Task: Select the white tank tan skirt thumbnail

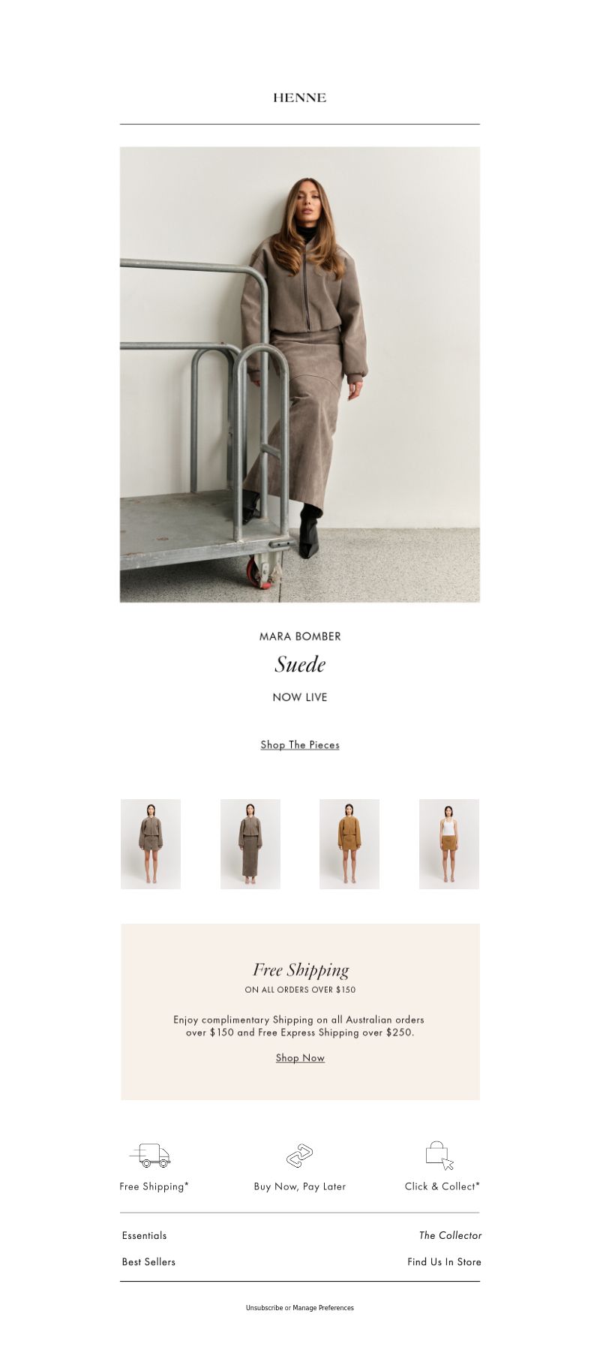Action: coord(449,844)
